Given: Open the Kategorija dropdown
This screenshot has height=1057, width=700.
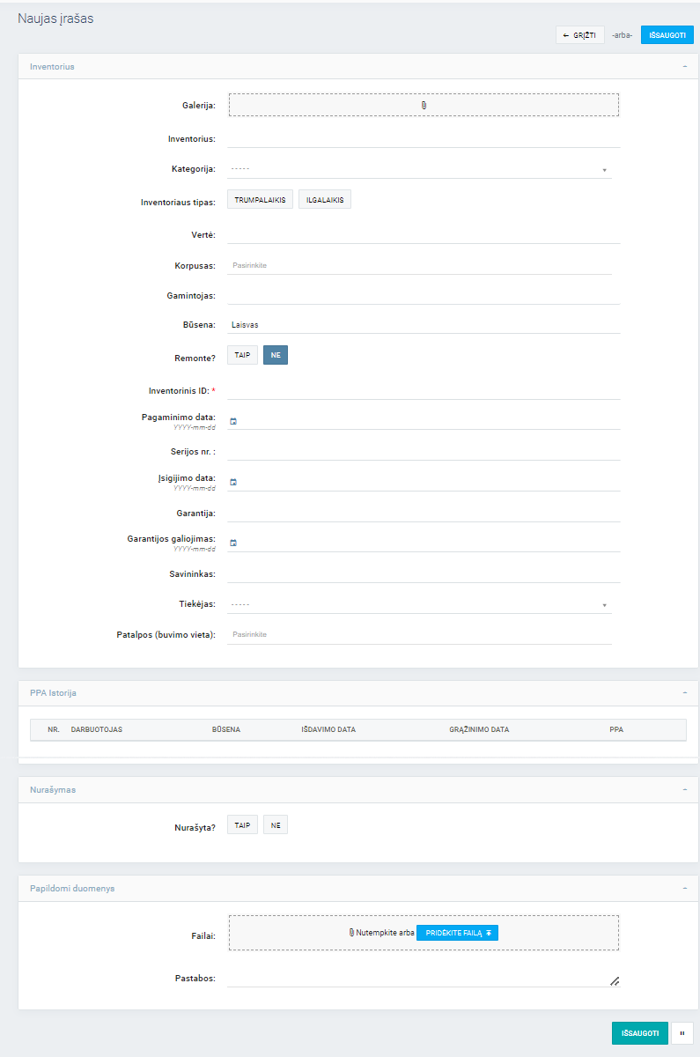Looking at the screenshot, I should point(419,169).
